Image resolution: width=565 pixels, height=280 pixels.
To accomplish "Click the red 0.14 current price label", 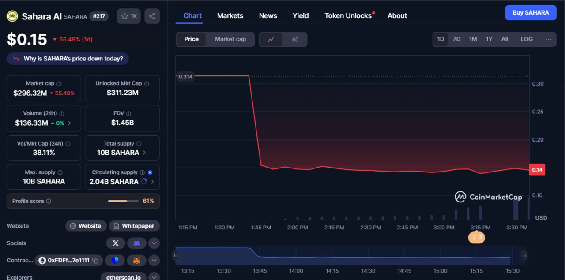I will click(x=537, y=170).
